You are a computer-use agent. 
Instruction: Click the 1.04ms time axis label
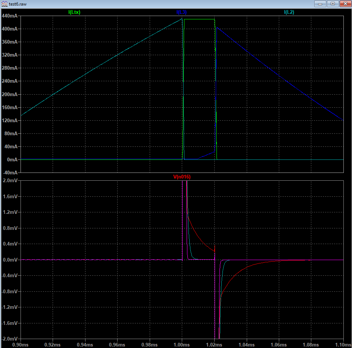(x=246, y=345)
